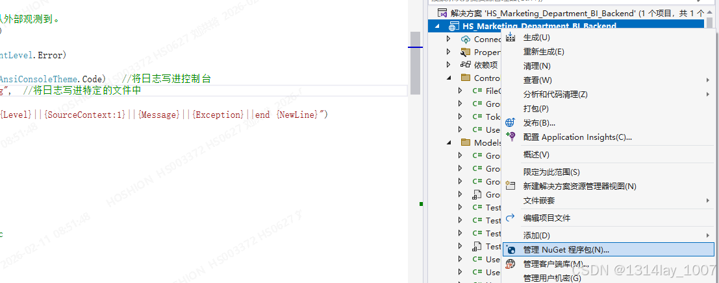Click the icon beside 新建解决方案资源管理器视图(N)

(510, 186)
